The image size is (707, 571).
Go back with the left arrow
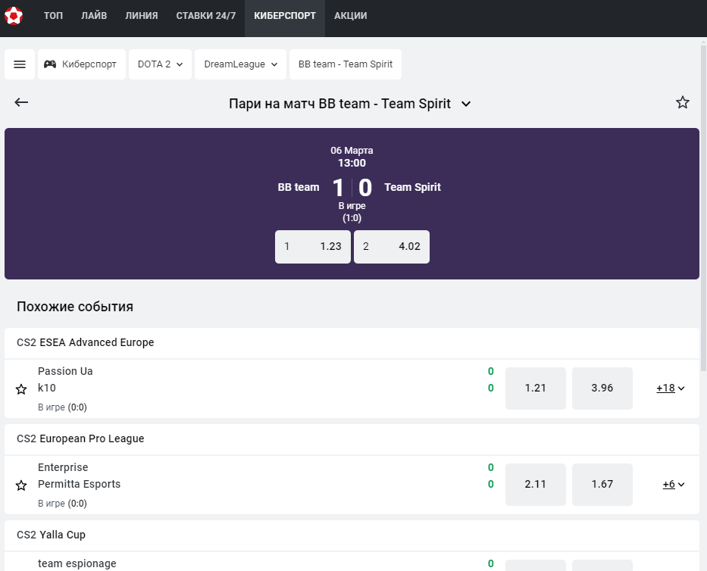click(21, 102)
